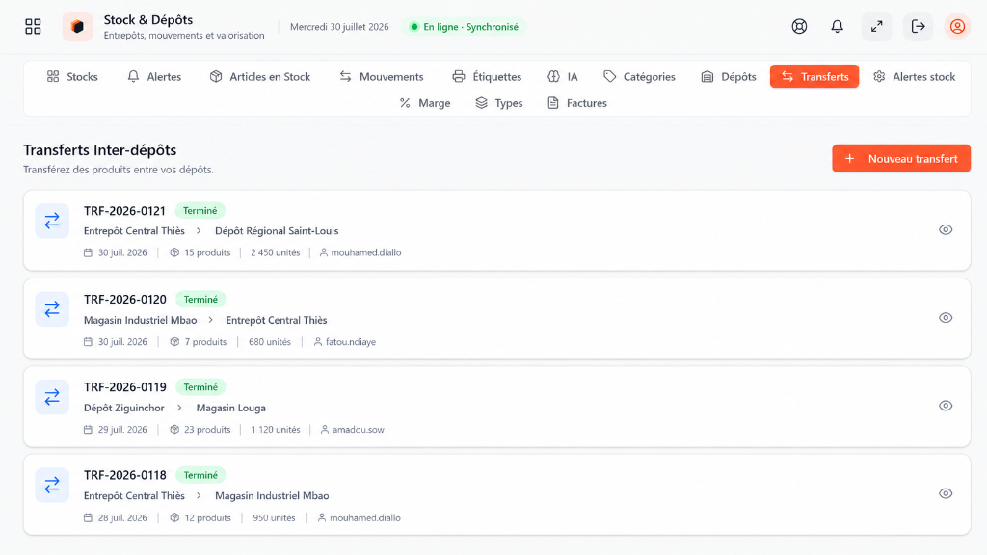The width and height of the screenshot is (987, 555).
Task: Click transfer arrows icon for TRF-2026-0118
Action: pyautogui.click(x=52, y=486)
